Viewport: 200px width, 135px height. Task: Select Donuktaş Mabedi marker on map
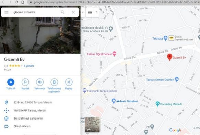pyautogui.click(x=158, y=104)
